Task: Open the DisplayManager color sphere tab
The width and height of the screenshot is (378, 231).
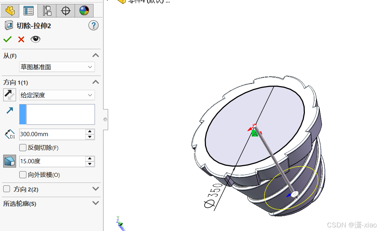Action: pos(84,11)
